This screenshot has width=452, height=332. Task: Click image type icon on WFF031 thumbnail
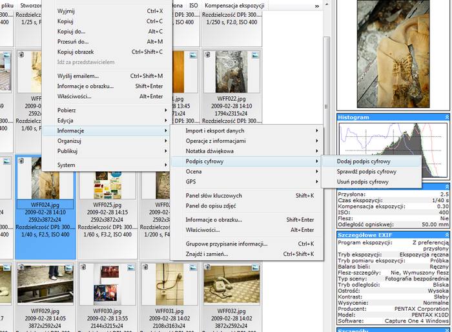[193, 267]
